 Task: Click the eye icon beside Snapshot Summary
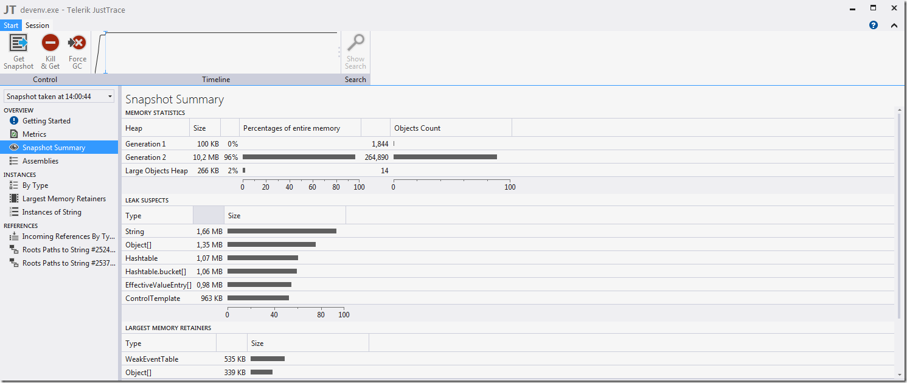14,148
